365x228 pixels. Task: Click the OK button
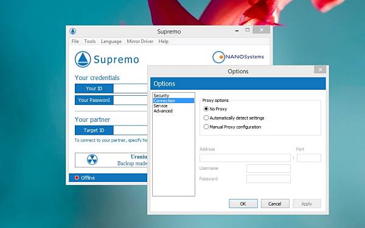tap(243, 204)
